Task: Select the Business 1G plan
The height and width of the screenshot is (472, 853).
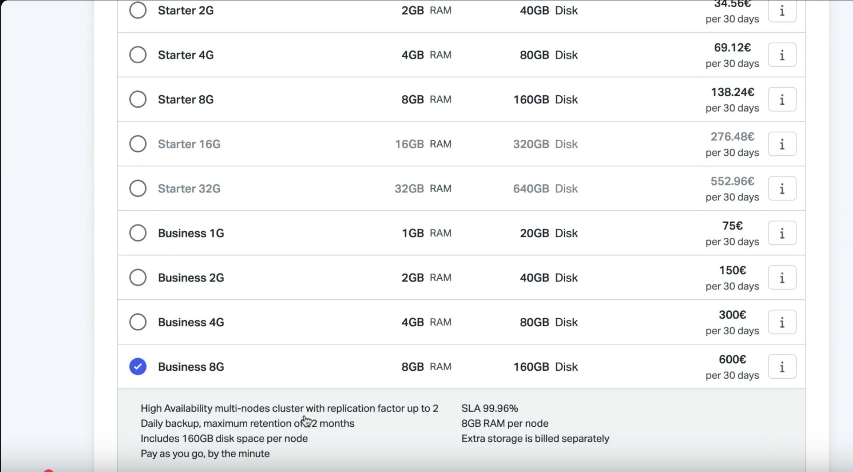Action: tap(138, 233)
